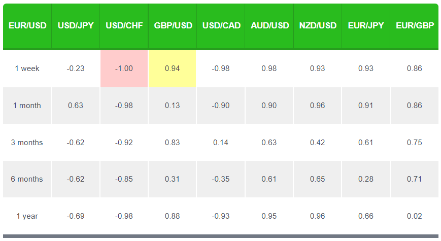Click the 0.28 EUR/JPY six-month value
Viewport: 441px width, 241px height.
(366, 179)
